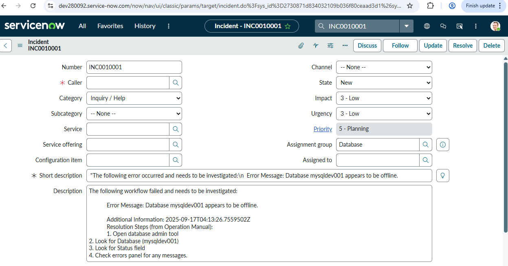This screenshot has width=508, height=266.
Task: Open the form context hamburger menu
Action: click(x=20, y=46)
